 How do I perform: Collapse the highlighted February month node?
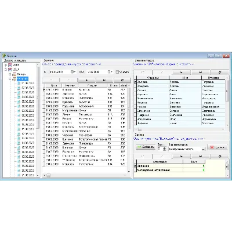pyautogui.click(x=10, y=79)
